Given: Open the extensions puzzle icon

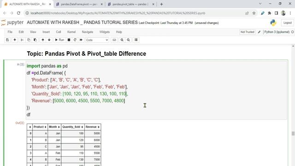Looking at the screenshot, I should click(269, 13).
